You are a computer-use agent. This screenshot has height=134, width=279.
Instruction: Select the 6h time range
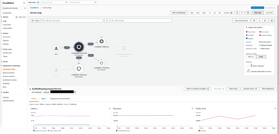pos(220,13)
